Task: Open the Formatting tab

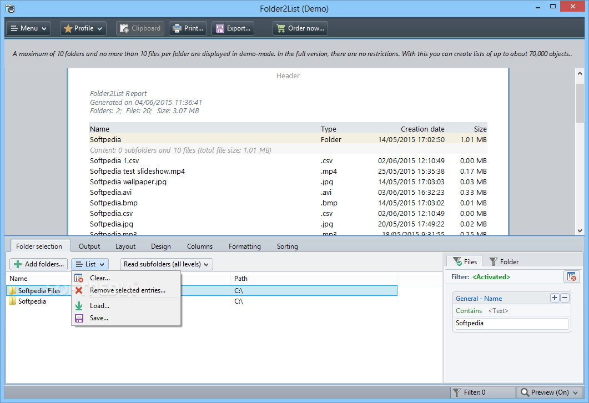Action: click(x=245, y=246)
